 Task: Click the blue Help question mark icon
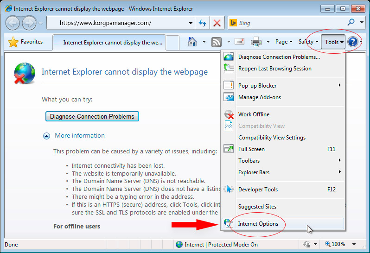353,42
